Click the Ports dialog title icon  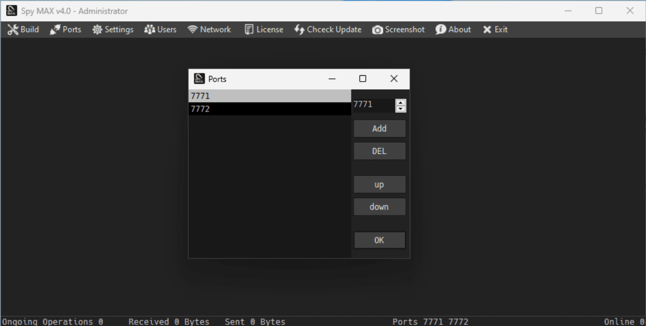point(199,79)
